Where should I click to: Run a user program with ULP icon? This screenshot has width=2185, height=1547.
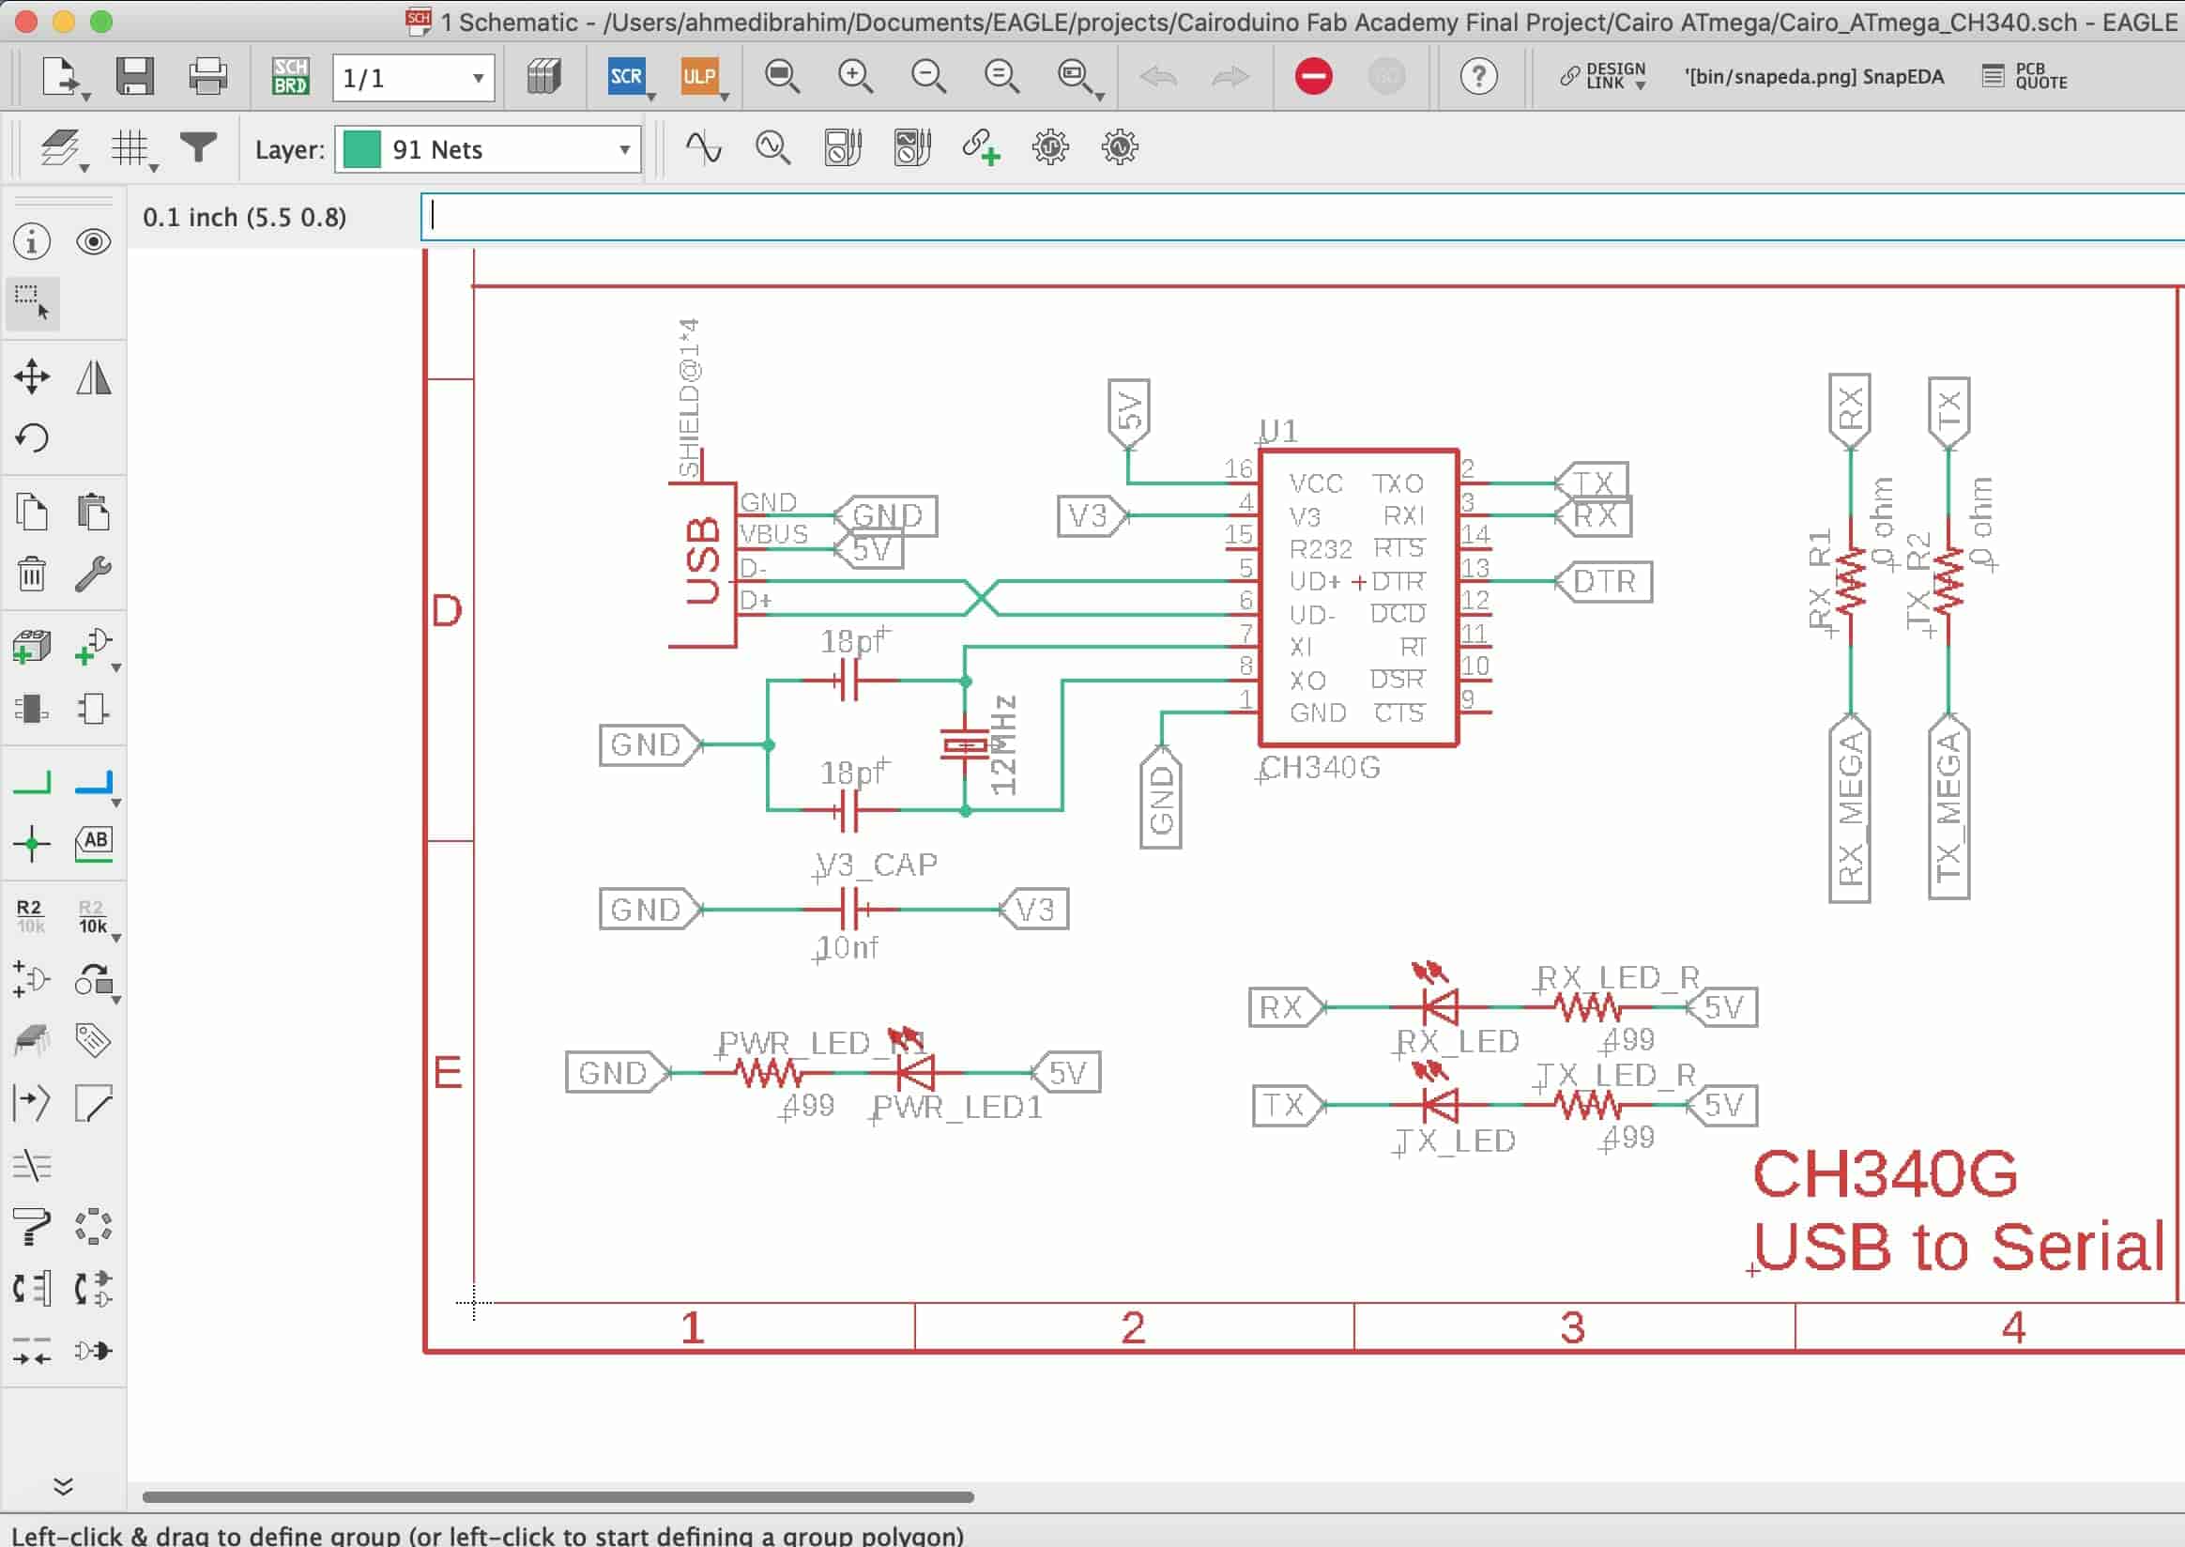[x=699, y=76]
